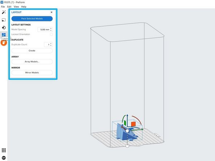Screen dimensions: 215x161
Task: Select the Layout tool icon
Action: click(4, 35)
